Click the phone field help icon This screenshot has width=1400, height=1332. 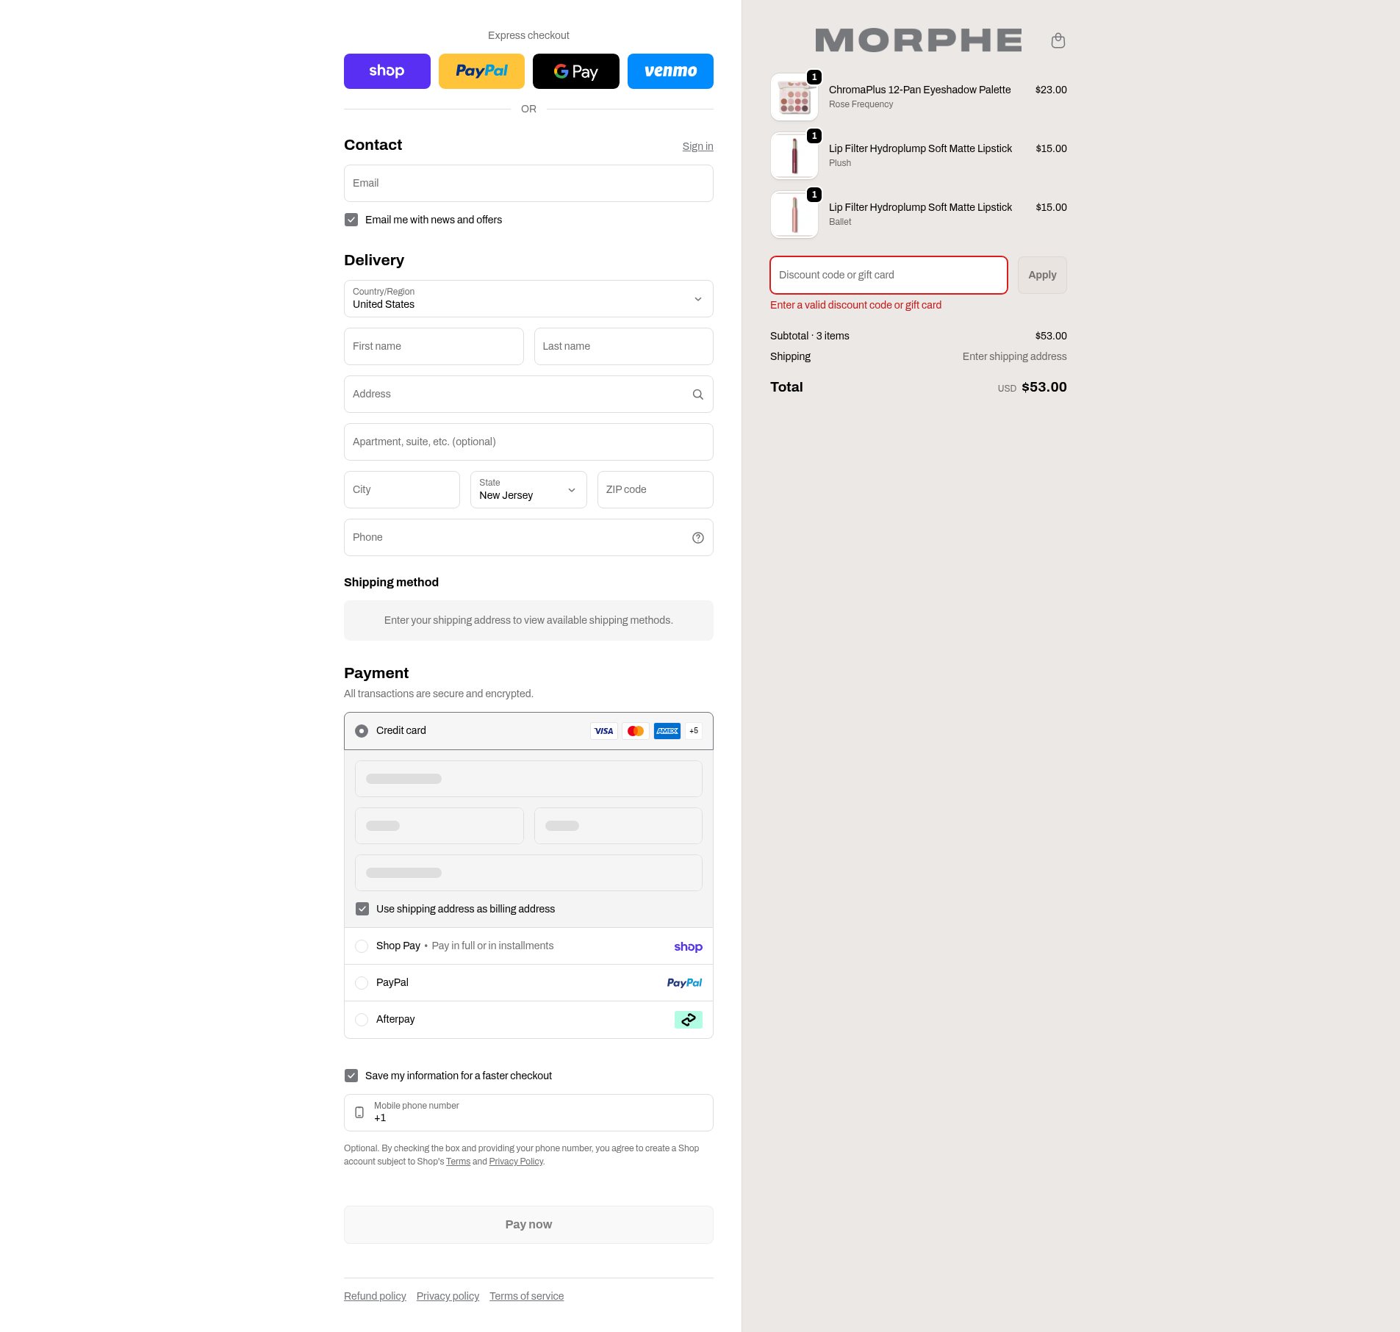697,538
